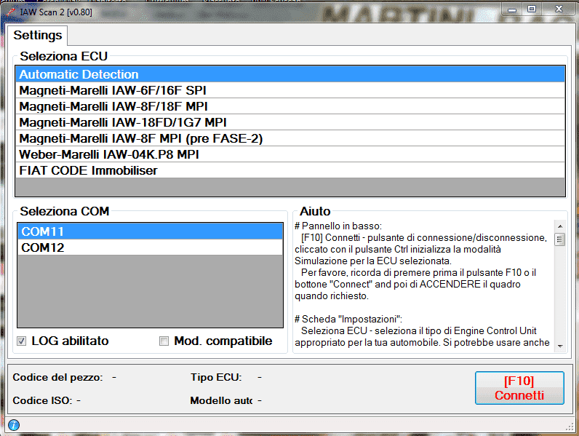Screen dimensions: 579x436
Task: Minimize the IAW Scan window
Action: tap(512, 9)
